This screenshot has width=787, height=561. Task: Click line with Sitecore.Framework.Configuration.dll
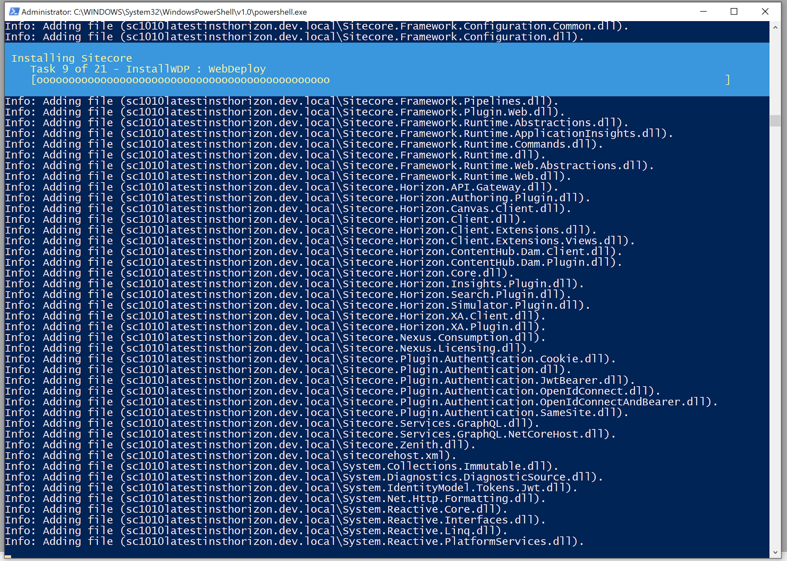point(294,37)
